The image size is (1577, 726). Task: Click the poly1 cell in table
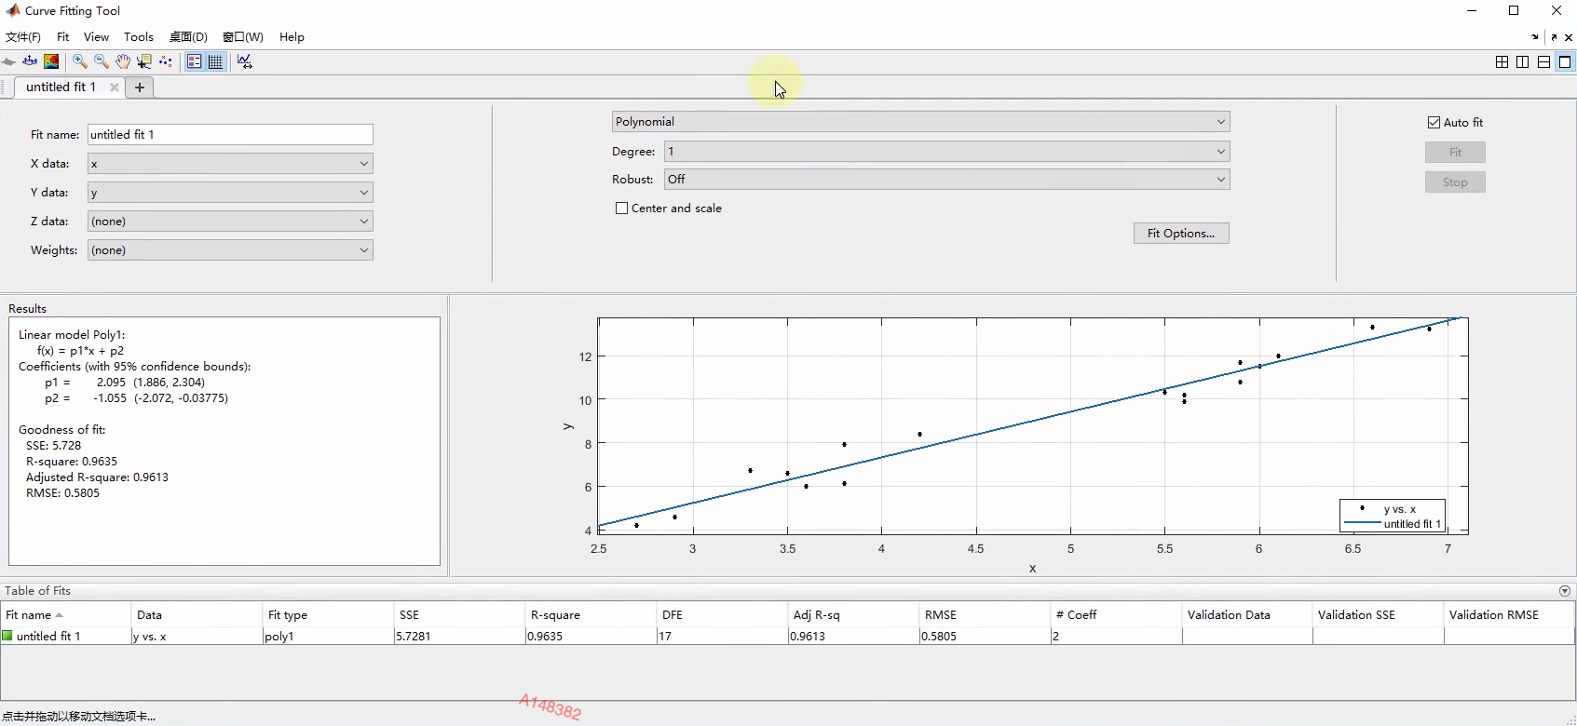coord(328,637)
